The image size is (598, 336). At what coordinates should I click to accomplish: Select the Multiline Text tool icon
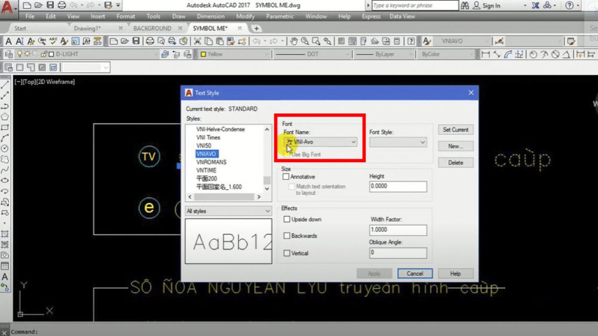coord(8,41)
